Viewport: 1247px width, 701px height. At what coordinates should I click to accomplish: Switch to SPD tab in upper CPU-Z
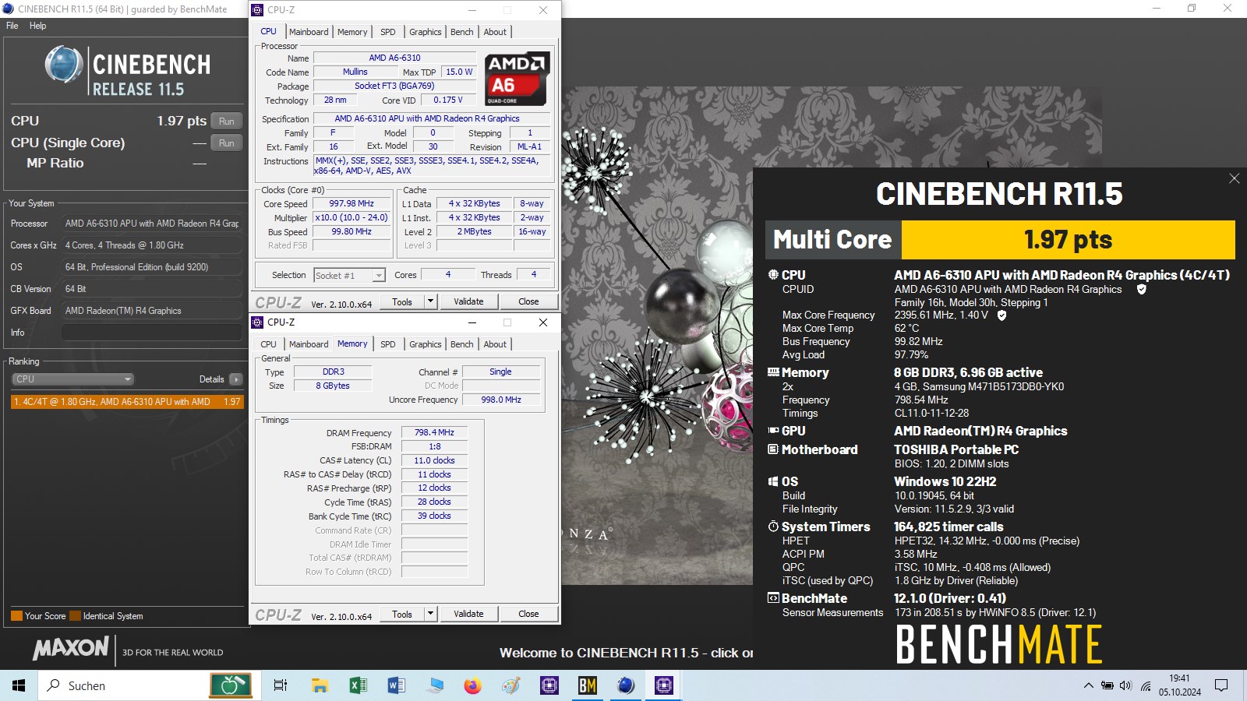(x=388, y=32)
